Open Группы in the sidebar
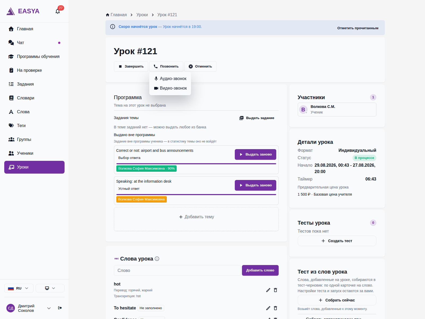This screenshot has width=425, height=319. click(34, 140)
